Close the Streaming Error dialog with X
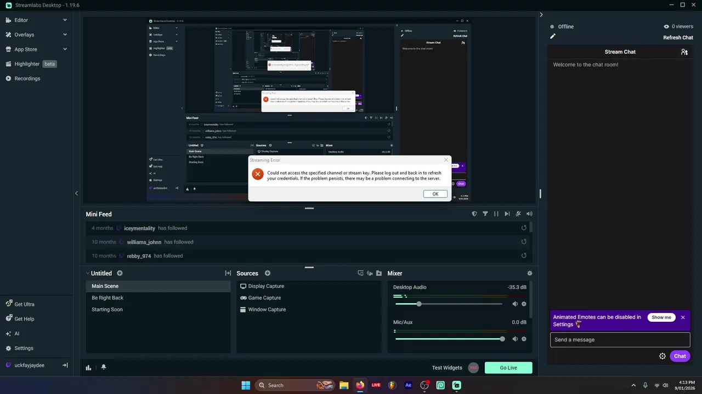The image size is (702, 394). [446, 160]
